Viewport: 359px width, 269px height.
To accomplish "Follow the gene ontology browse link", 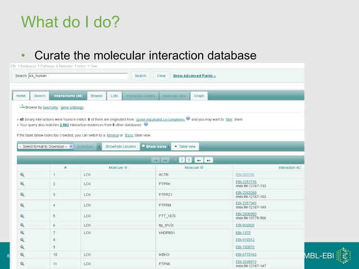I will pos(72,107).
